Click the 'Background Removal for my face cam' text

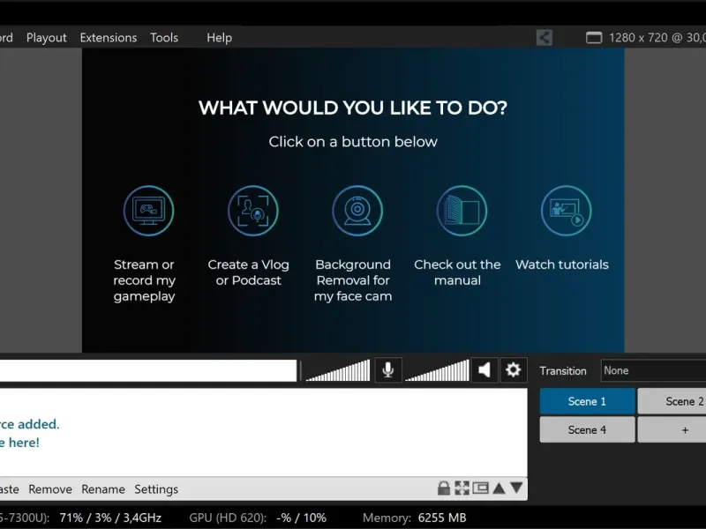(353, 280)
